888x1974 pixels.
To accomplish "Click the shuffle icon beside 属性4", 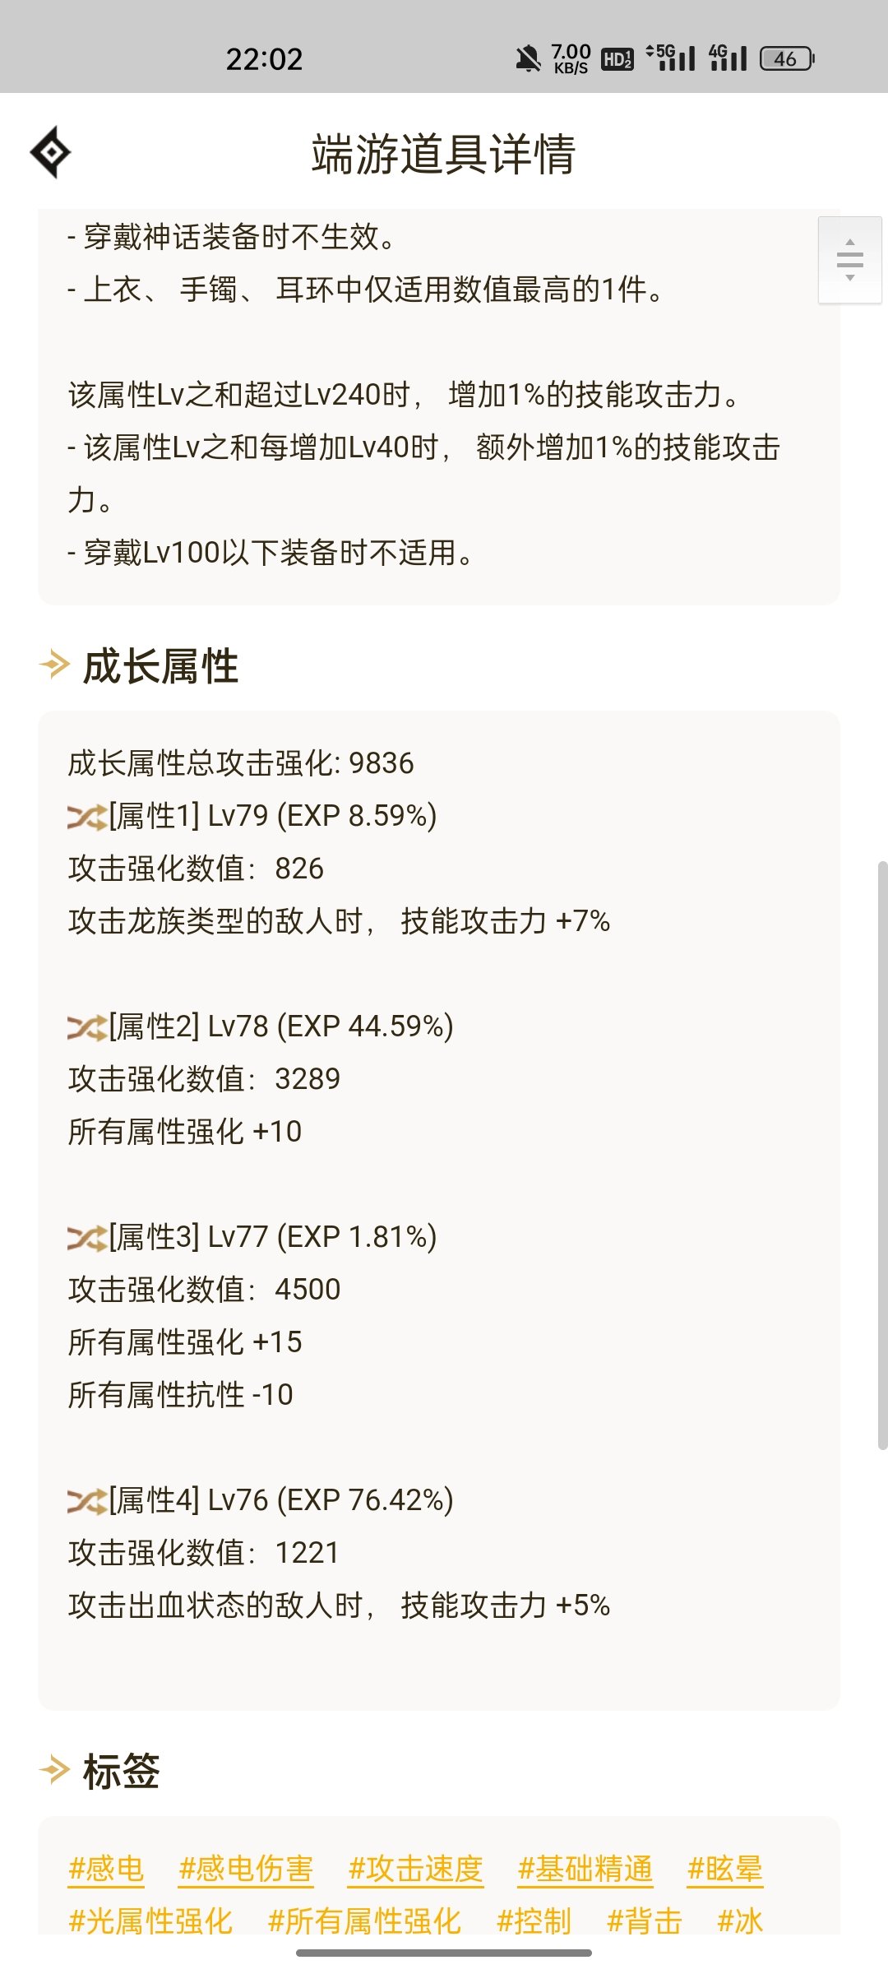I will click(87, 1501).
